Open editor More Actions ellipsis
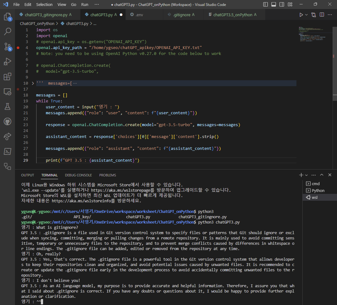The height and width of the screenshot is (305, 337). (330, 15)
